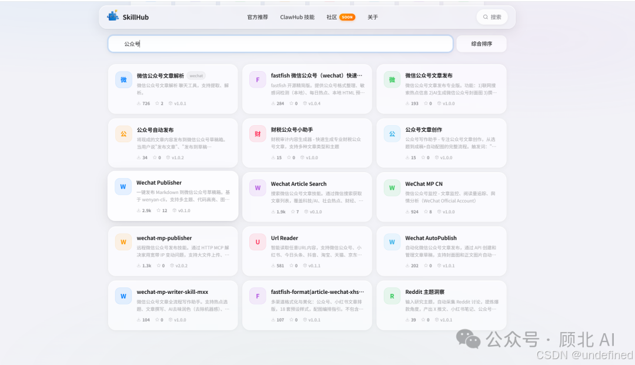Viewport: 635px width, 365px height.
Task: Click the SkillHub logo icon
Action: (x=113, y=16)
